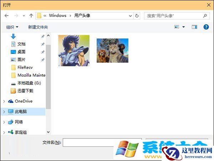Image resolution: width=214 pixels, height=161 pixels.
Task: Click the sidebar scroll up arrow
Action: click(48, 36)
